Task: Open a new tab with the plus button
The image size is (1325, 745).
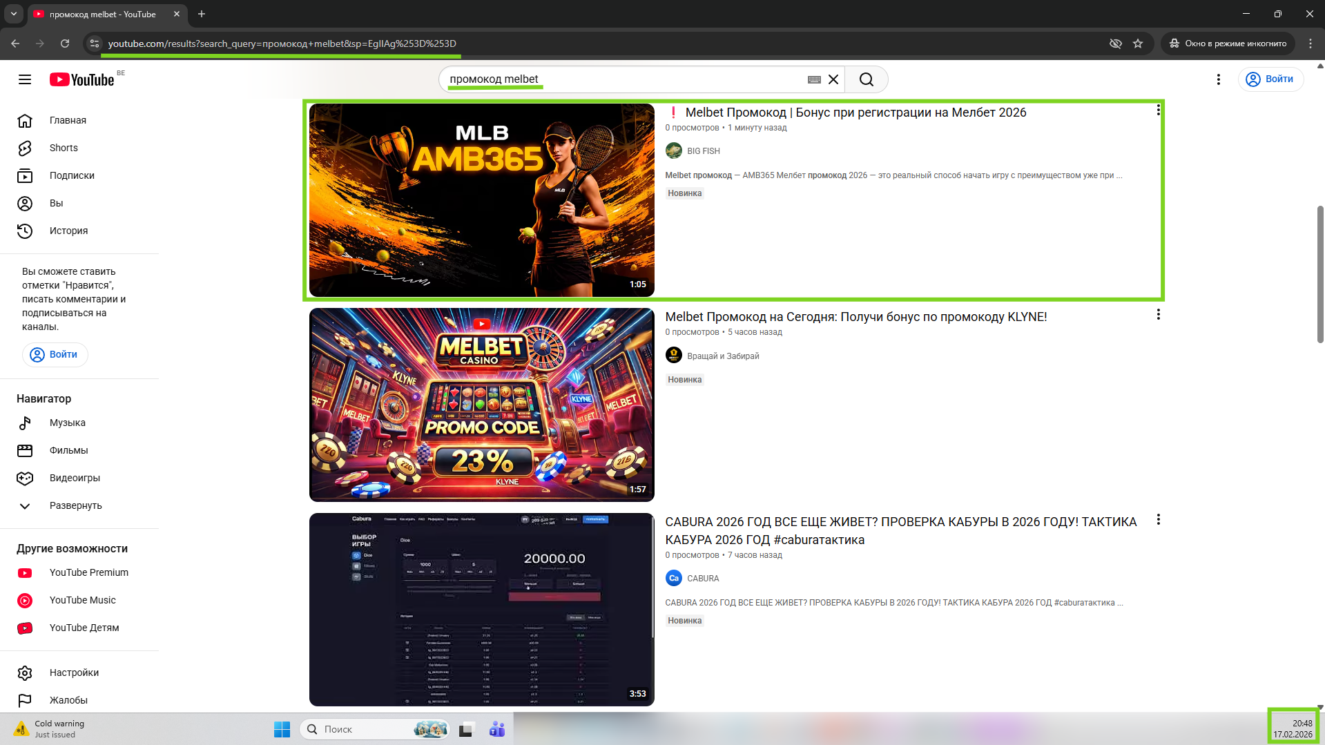Action: click(x=202, y=14)
